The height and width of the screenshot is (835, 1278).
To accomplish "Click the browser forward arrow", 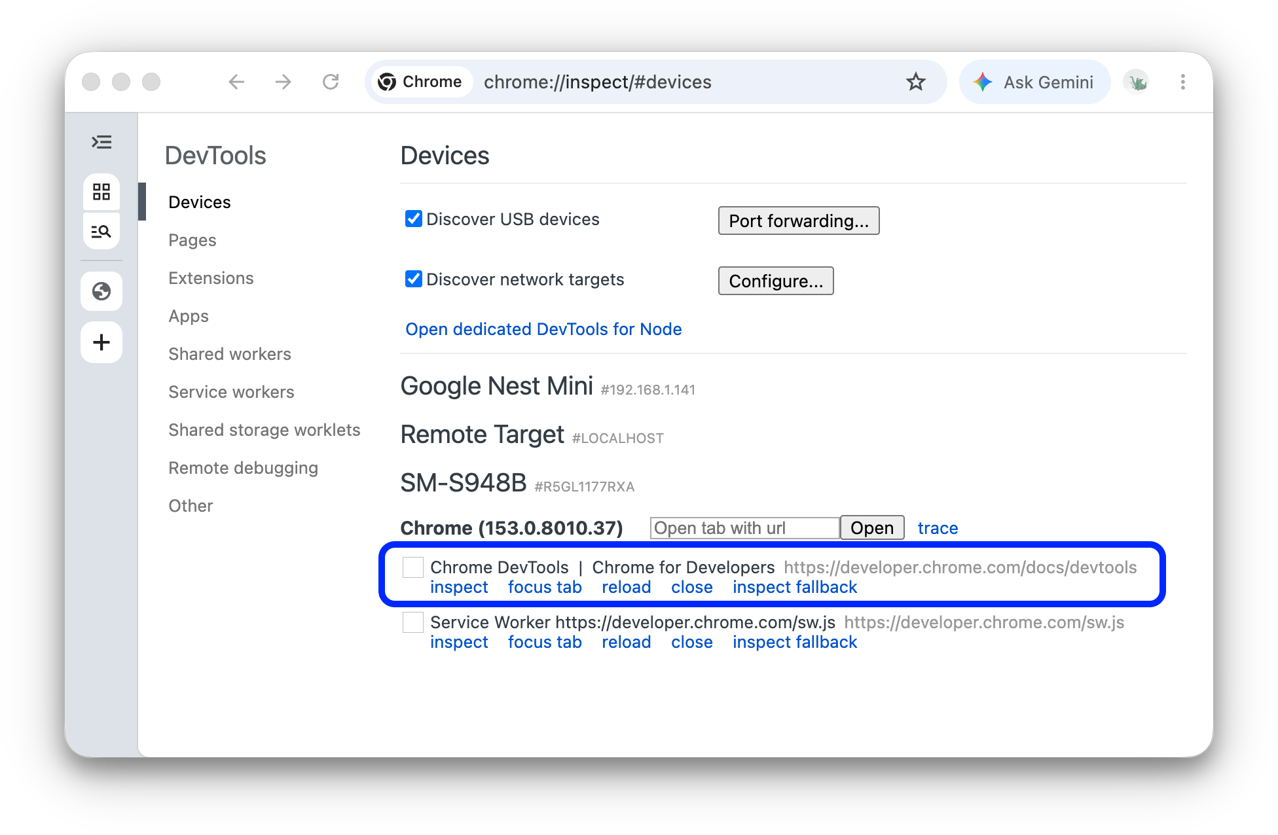I will (283, 82).
